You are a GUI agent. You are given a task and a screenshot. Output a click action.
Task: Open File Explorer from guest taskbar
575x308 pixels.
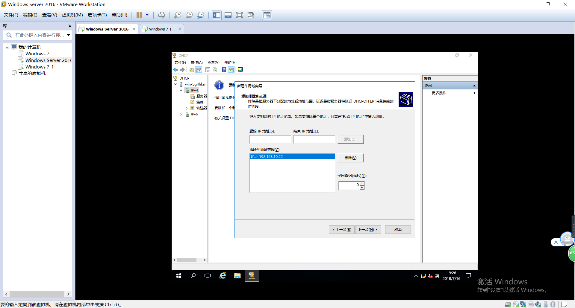pos(237,276)
